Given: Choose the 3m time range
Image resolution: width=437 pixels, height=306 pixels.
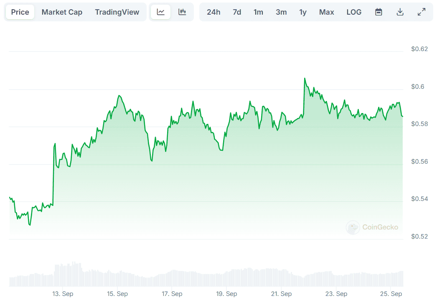Looking at the screenshot, I should [281, 12].
